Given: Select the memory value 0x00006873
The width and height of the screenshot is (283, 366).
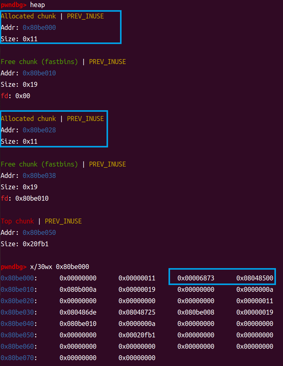Looking at the screenshot, I should click(196, 278).
